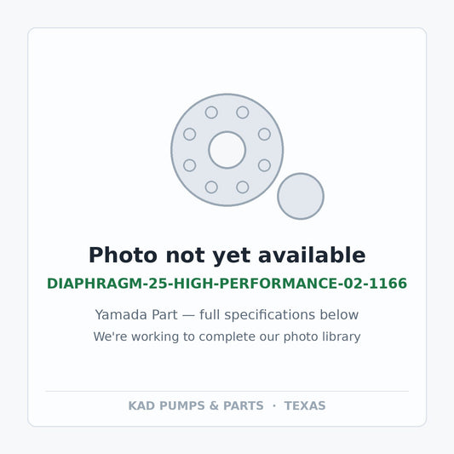Click the dot separator in the footer
This screenshot has height=454, width=454.
click(x=274, y=405)
